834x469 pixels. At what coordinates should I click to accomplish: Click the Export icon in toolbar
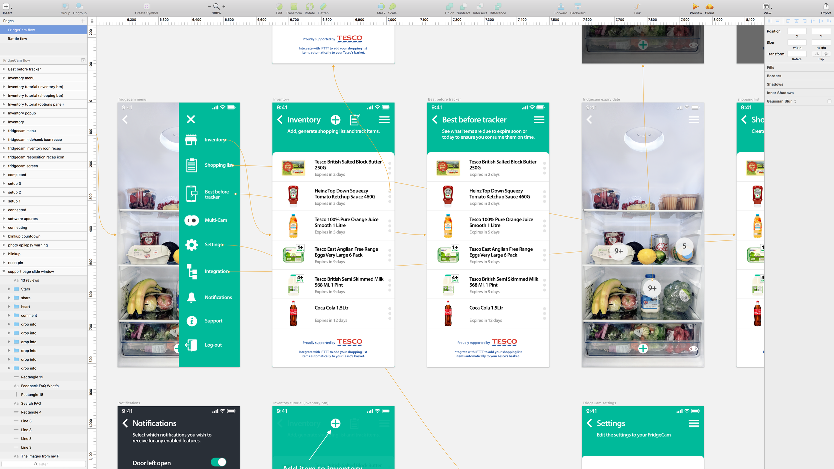[x=826, y=6]
